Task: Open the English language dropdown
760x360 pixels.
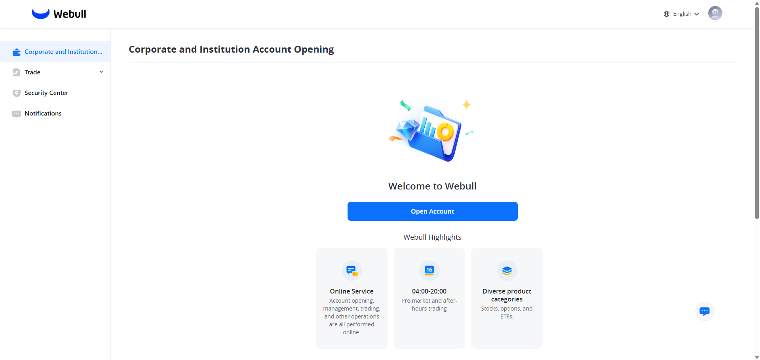Action: 682,14
